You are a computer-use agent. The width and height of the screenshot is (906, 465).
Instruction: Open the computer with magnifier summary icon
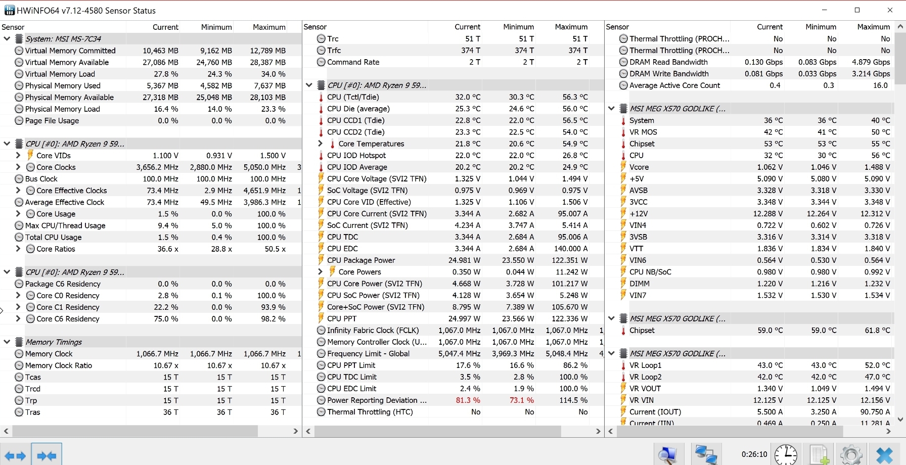668,455
